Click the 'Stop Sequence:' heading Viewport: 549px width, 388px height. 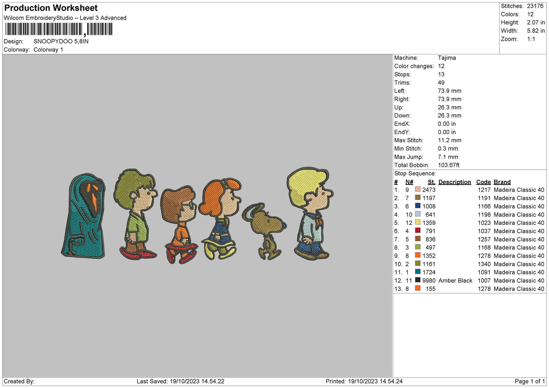point(415,173)
